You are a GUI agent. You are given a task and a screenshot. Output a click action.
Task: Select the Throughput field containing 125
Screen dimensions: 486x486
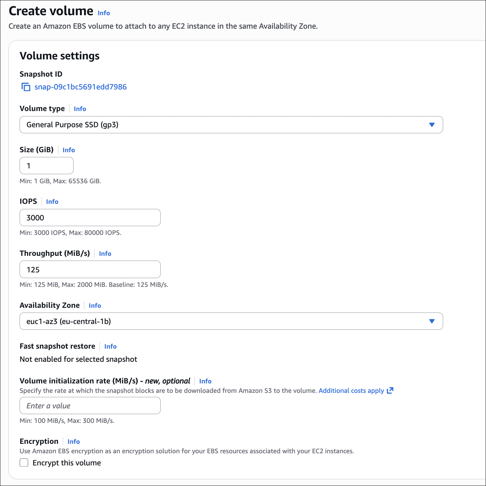tap(90, 270)
